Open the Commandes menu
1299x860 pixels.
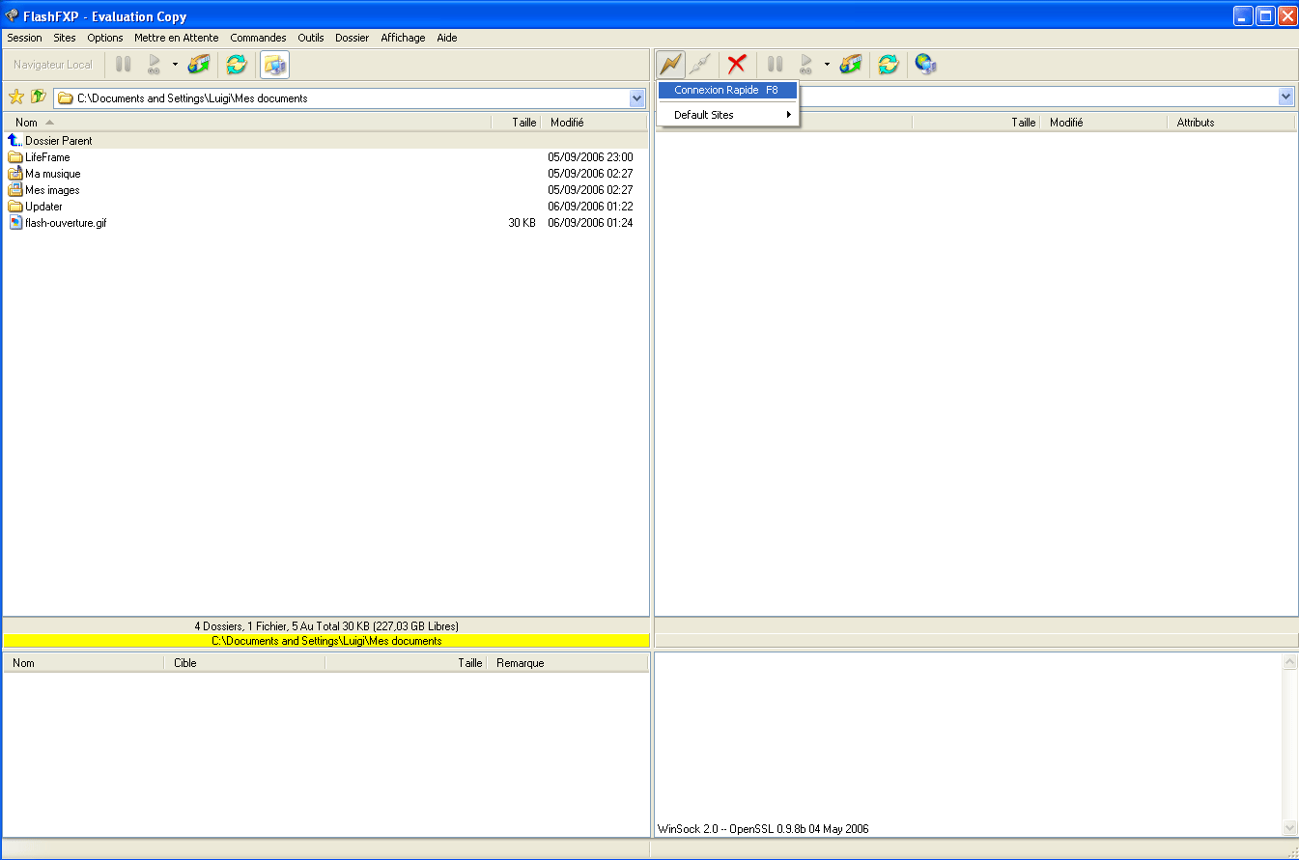point(258,38)
